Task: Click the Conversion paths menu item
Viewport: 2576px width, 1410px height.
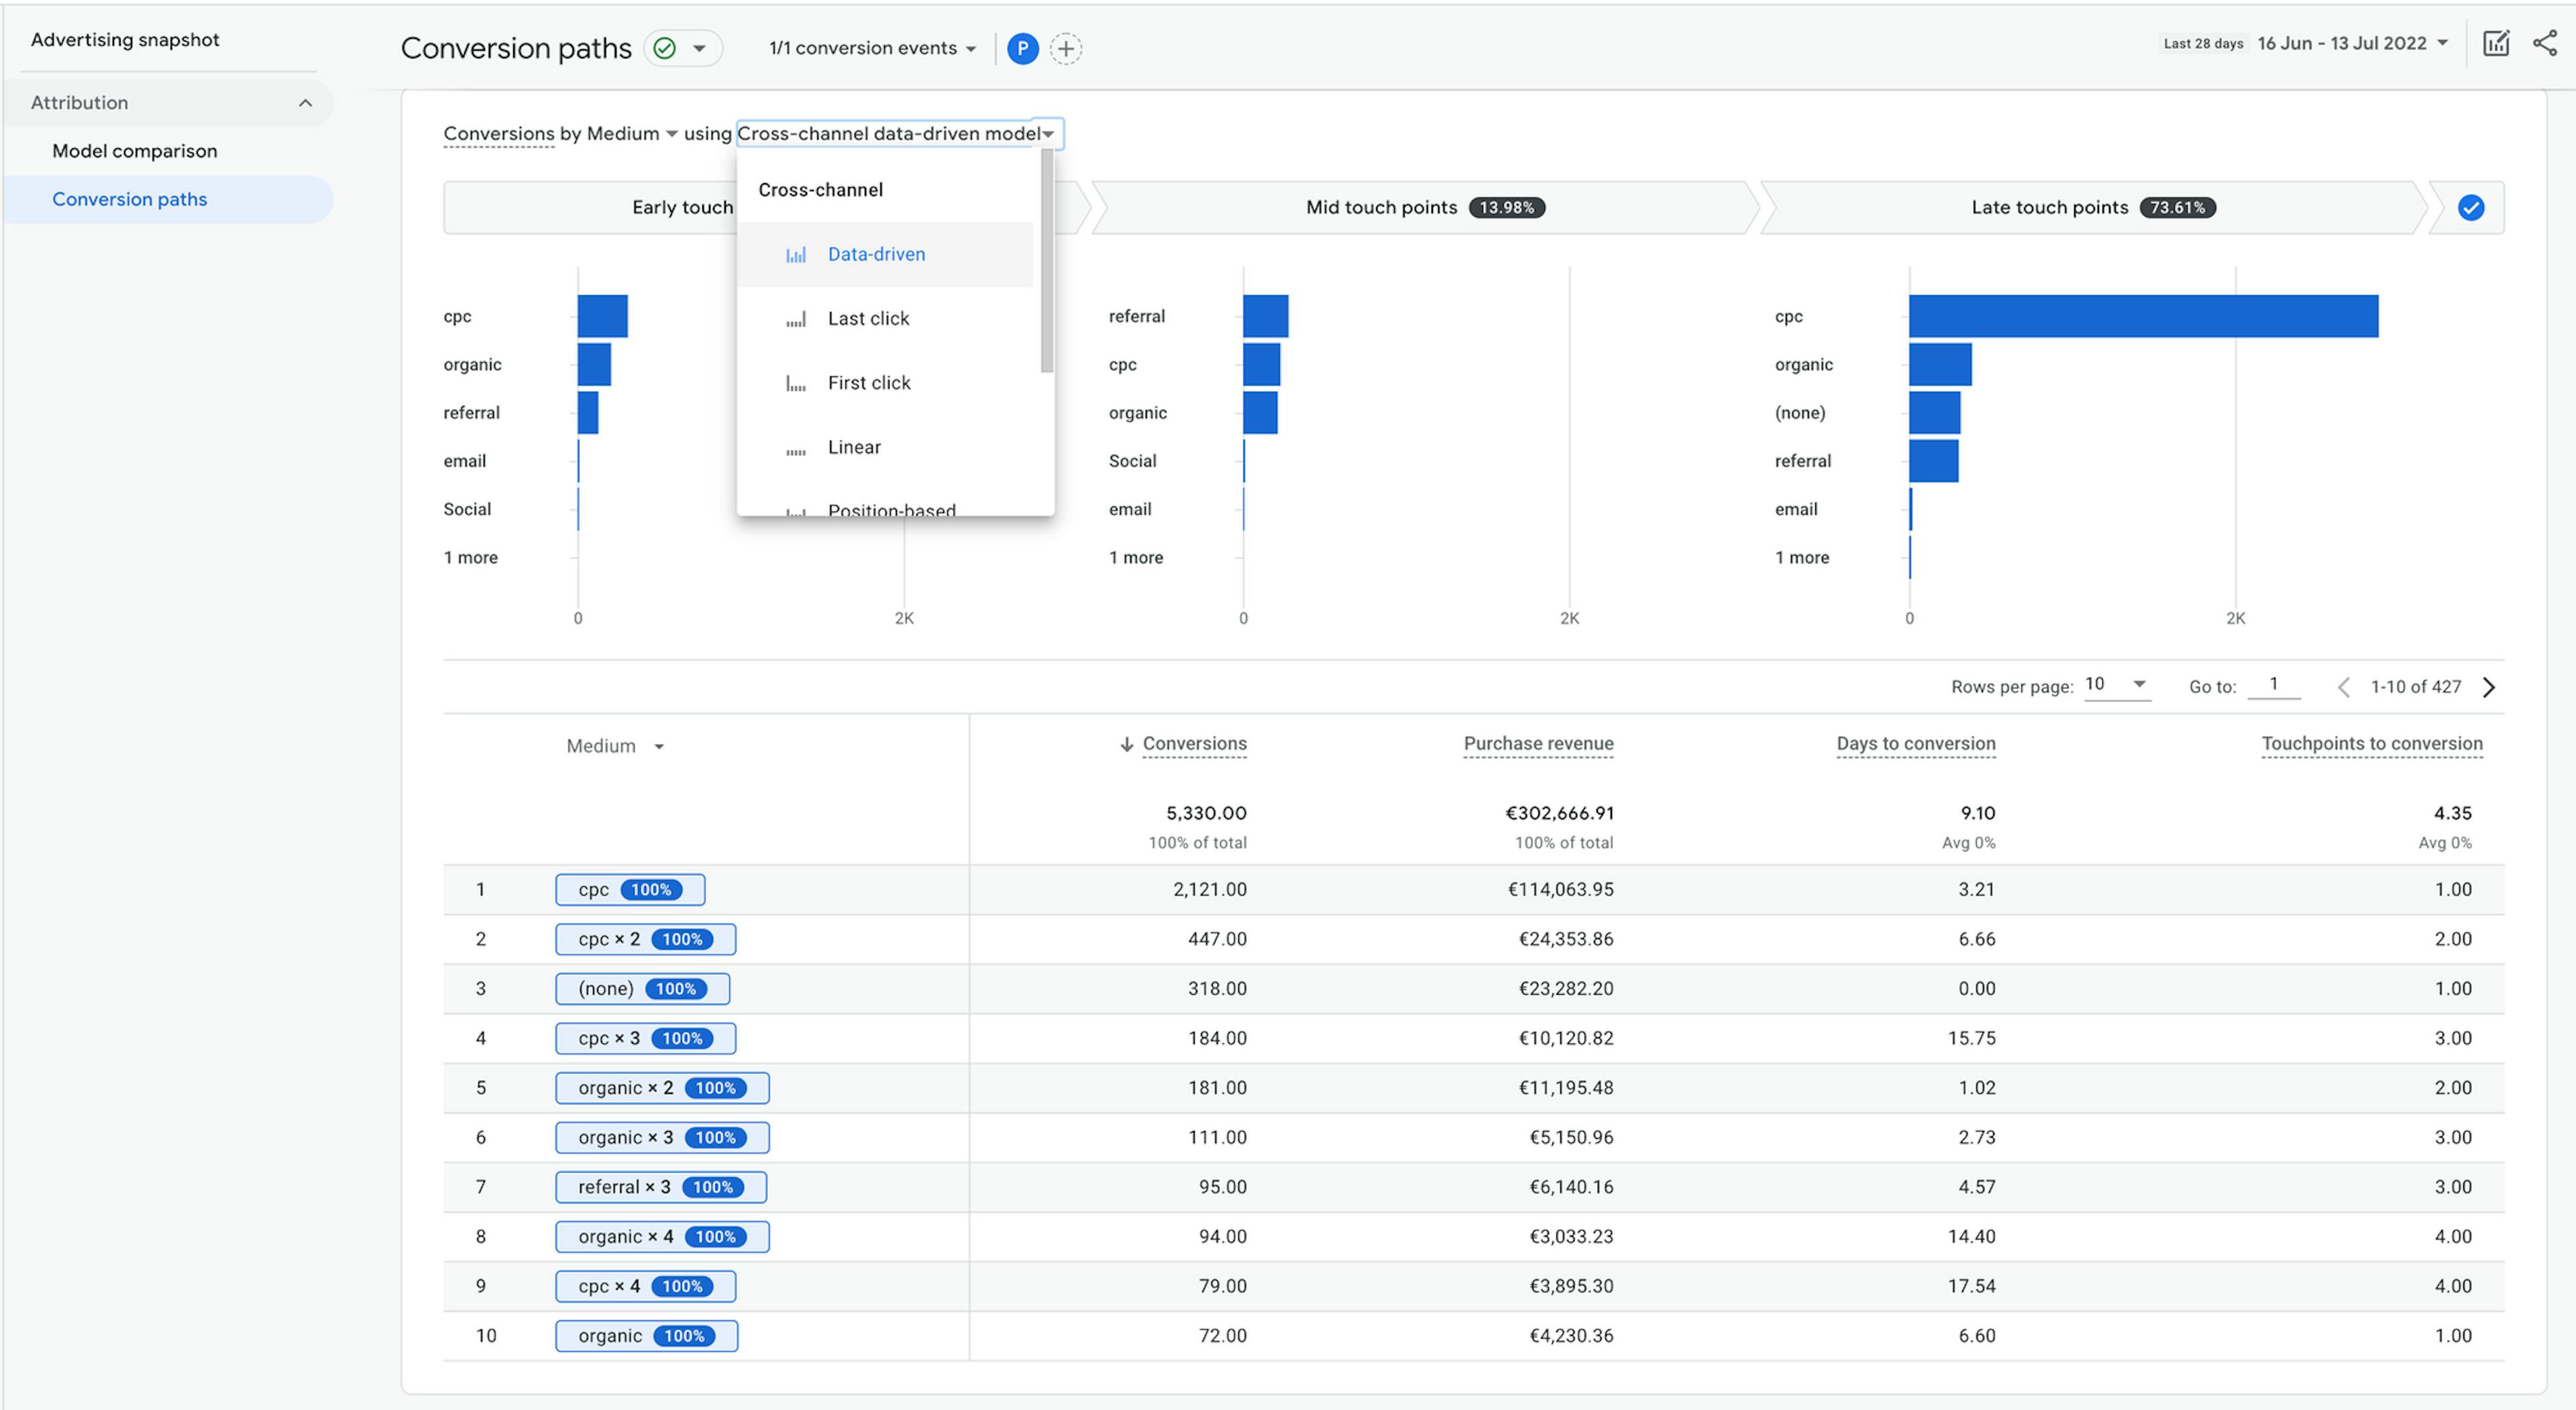Action: (130, 198)
